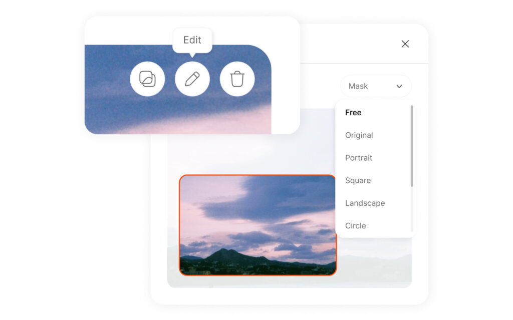The image size is (513, 320).
Task: Select "Free" from the mask list
Action: point(353,113)
